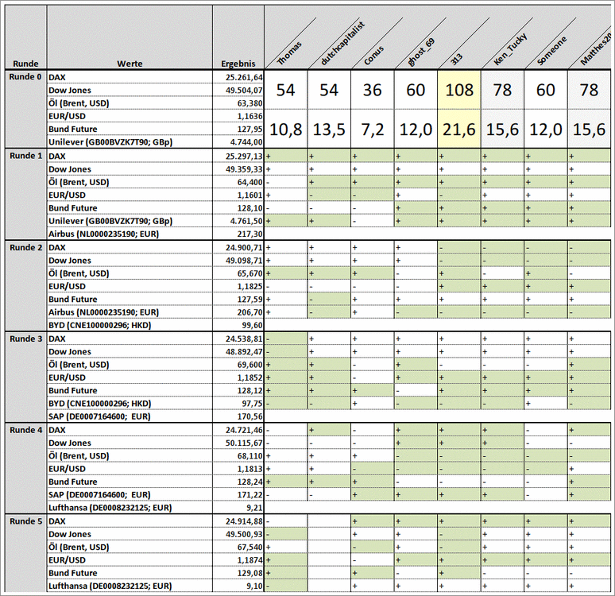Click the result 69,600
This screenshot has width=615, height=596.
[x=249, y=365]
